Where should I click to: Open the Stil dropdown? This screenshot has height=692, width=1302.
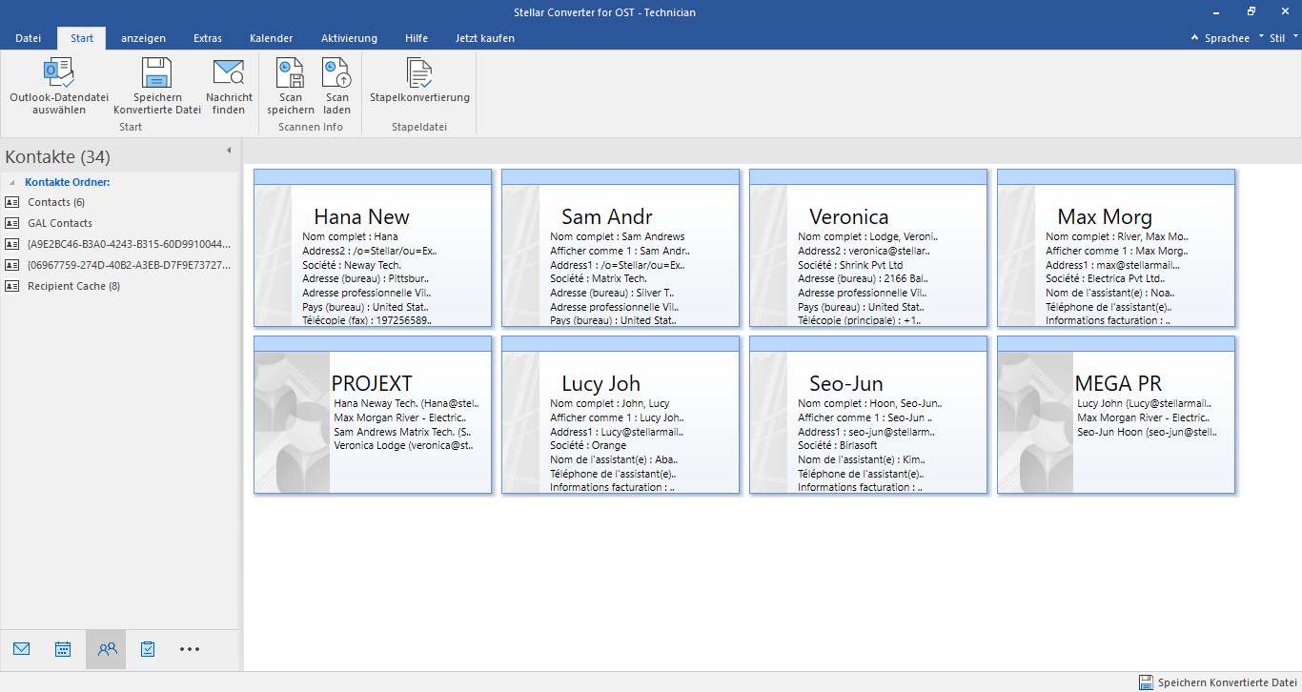coord(1278,38)
